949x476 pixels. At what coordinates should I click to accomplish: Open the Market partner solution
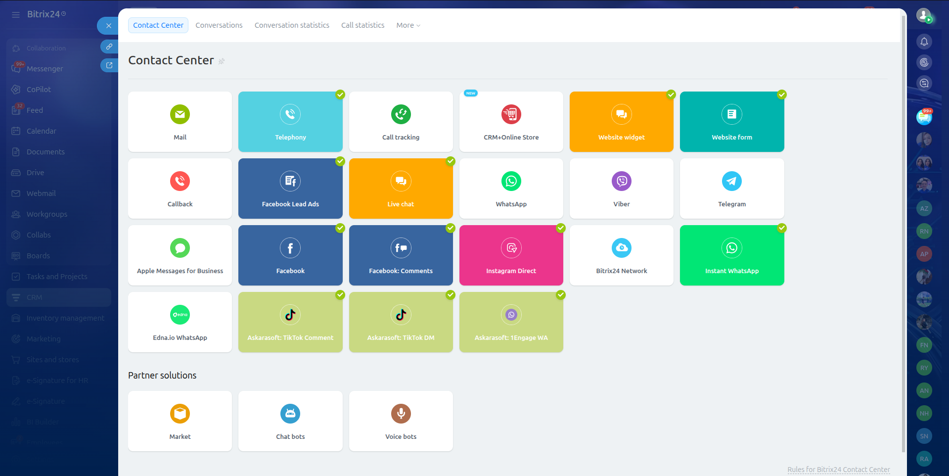180,421
